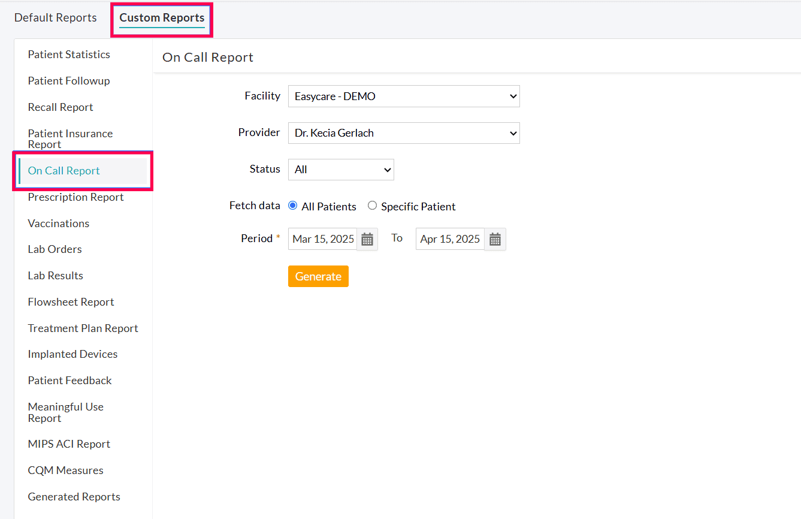
Task: Click the Generate button
Action: point(318,276)
